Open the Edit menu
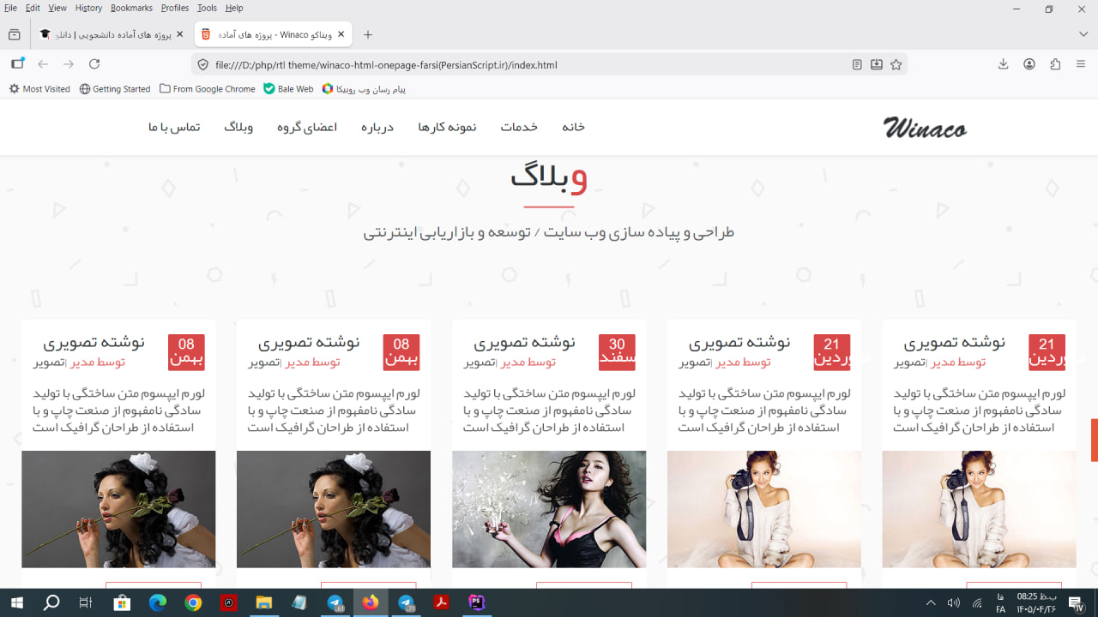This screenshot has height=617, width=1098. click(33, 8)
